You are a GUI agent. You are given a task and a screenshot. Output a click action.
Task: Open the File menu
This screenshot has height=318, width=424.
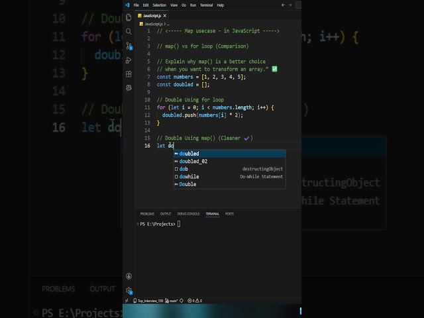(136, 5)
